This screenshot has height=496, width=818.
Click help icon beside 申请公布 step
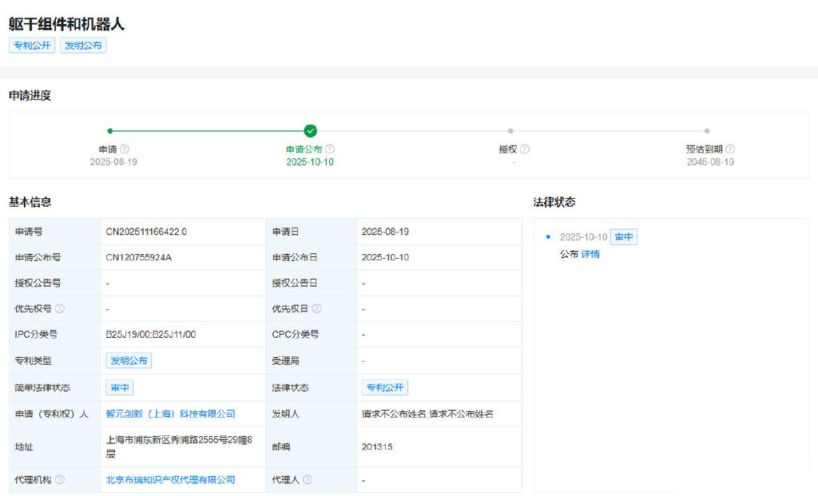[x=330, y=149]
